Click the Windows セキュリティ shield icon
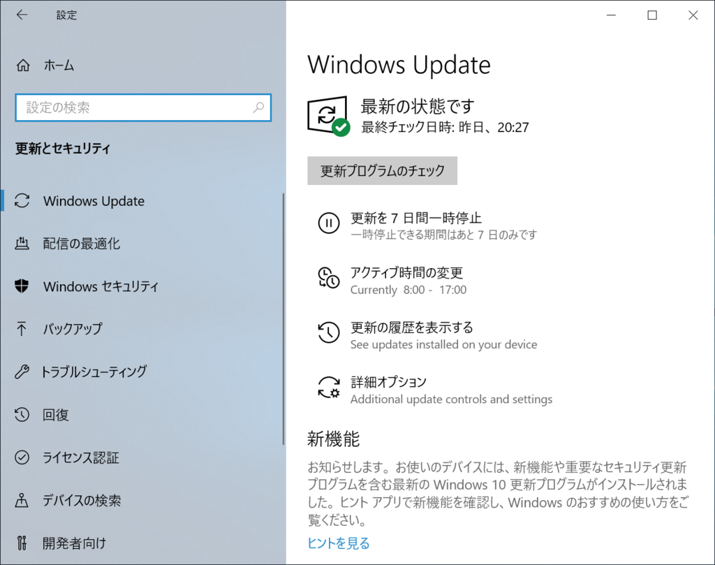Screen dimensions: 715x565 [22, 286]
